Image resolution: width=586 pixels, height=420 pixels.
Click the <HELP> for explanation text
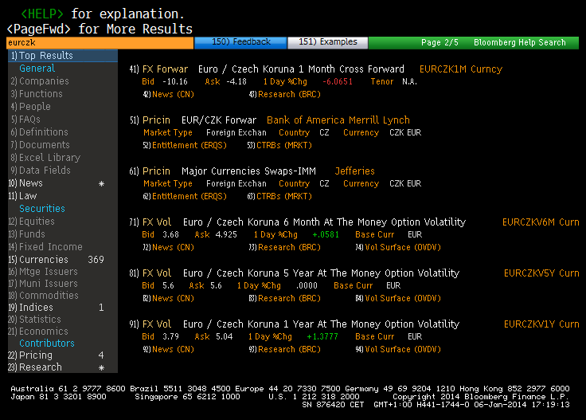pos(103,14)
